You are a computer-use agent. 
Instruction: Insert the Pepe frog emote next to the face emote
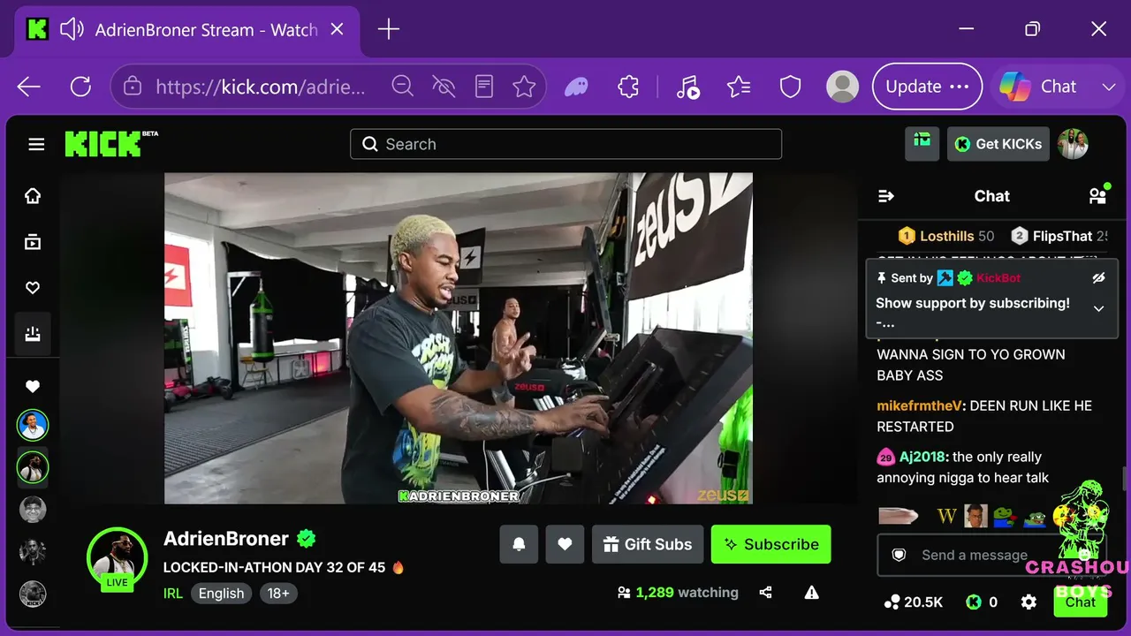(1005, 516)
